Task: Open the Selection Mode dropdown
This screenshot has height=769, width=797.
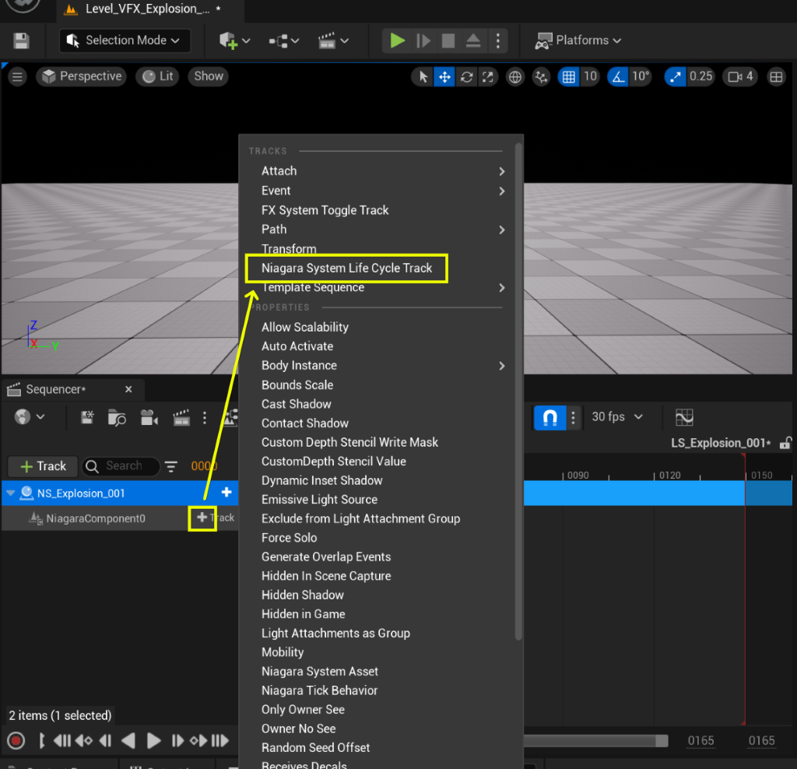Action: point(125,40)
